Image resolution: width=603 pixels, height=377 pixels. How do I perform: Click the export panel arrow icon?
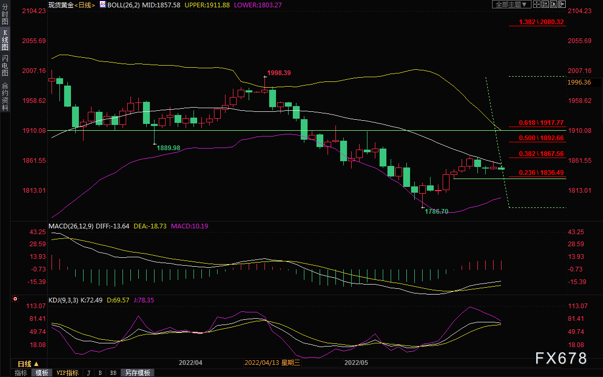tap(562, 4)
